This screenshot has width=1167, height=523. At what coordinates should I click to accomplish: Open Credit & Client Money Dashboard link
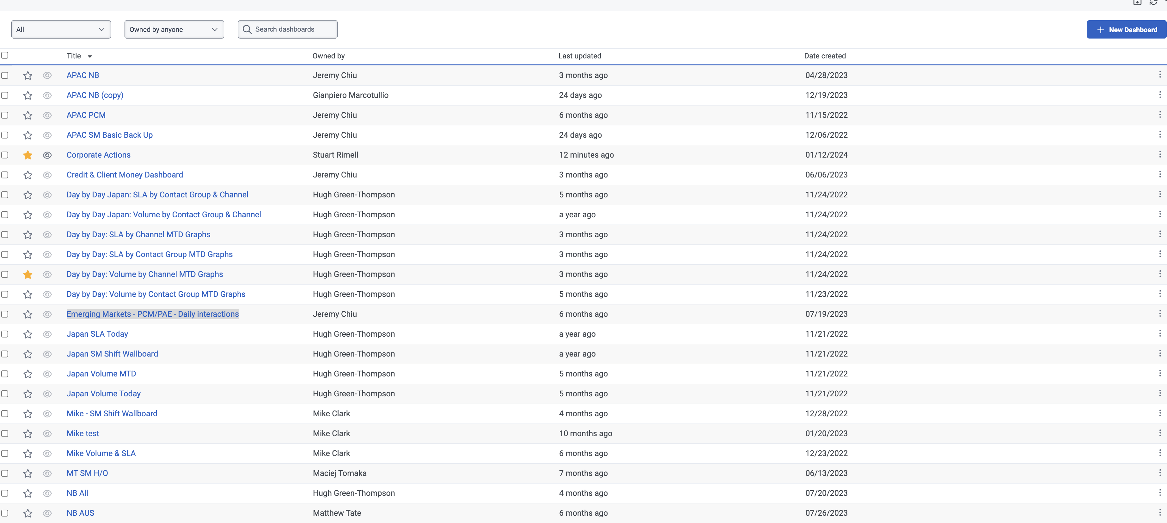point(125,175)
